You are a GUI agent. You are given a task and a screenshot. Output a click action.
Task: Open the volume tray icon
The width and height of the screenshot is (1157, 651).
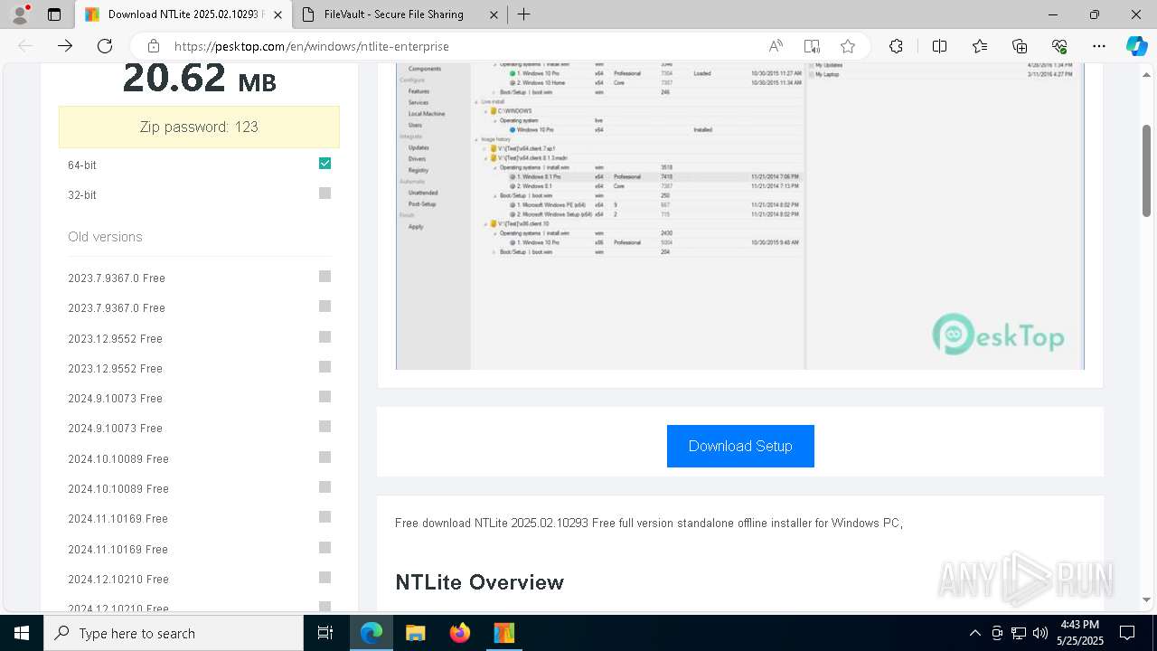click(1040, 633)
